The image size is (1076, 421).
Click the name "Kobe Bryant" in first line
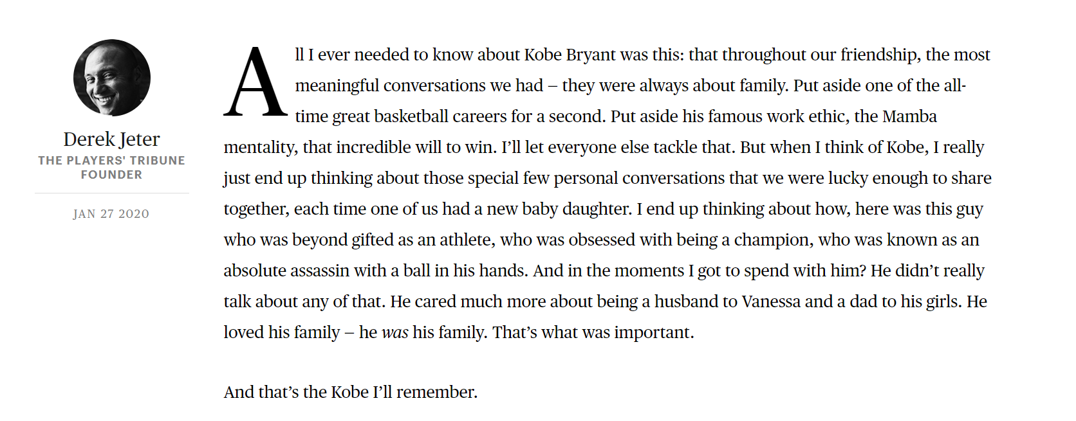570,55
